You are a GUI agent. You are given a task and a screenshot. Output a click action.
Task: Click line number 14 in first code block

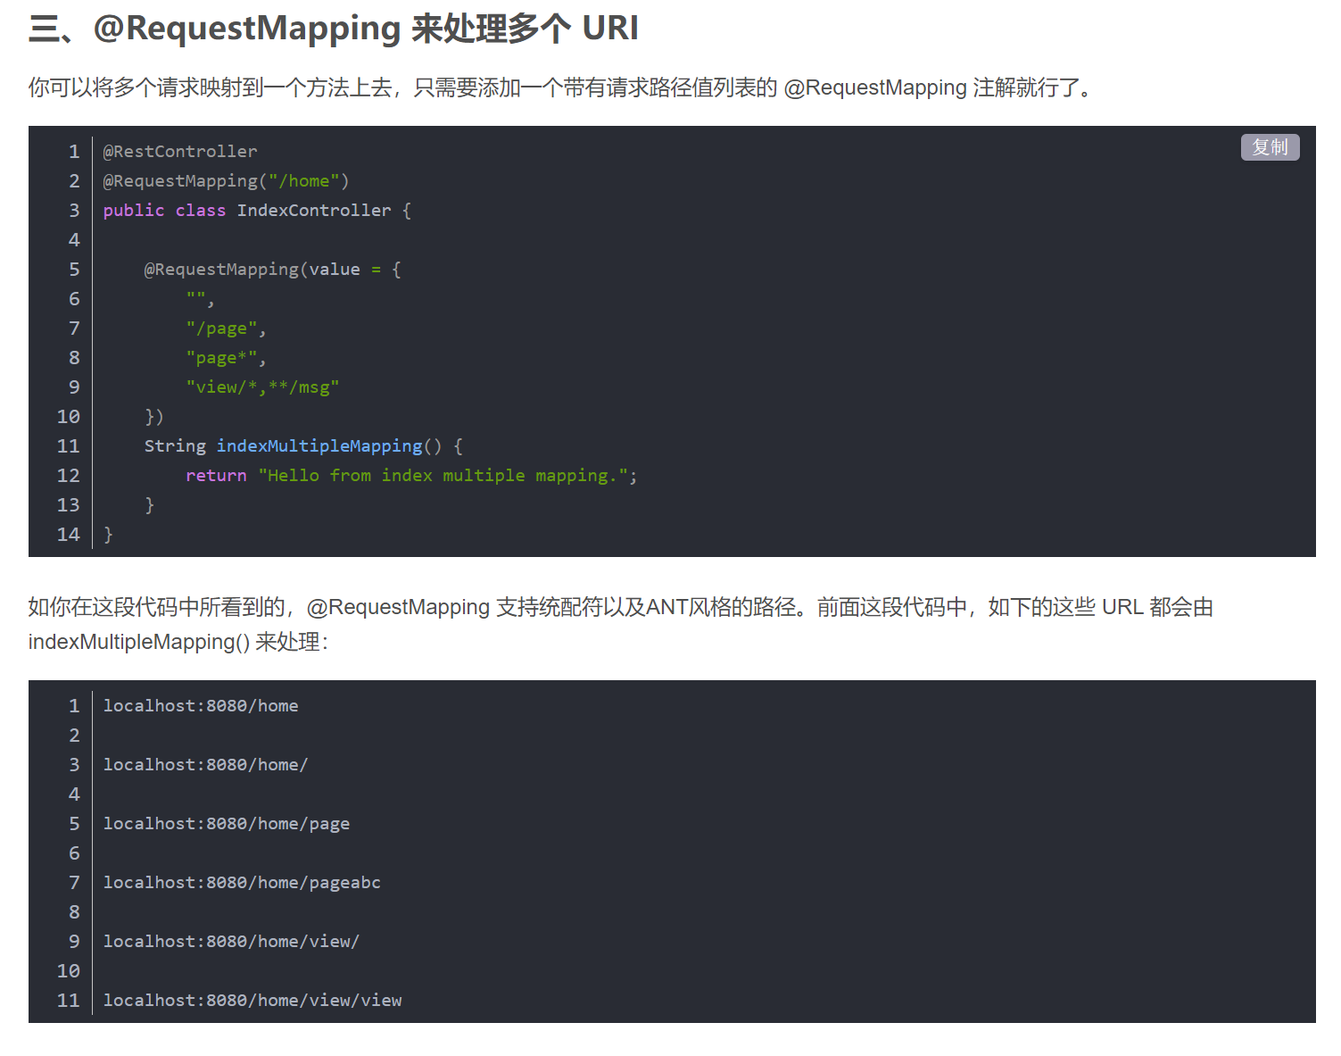[69, 535]
